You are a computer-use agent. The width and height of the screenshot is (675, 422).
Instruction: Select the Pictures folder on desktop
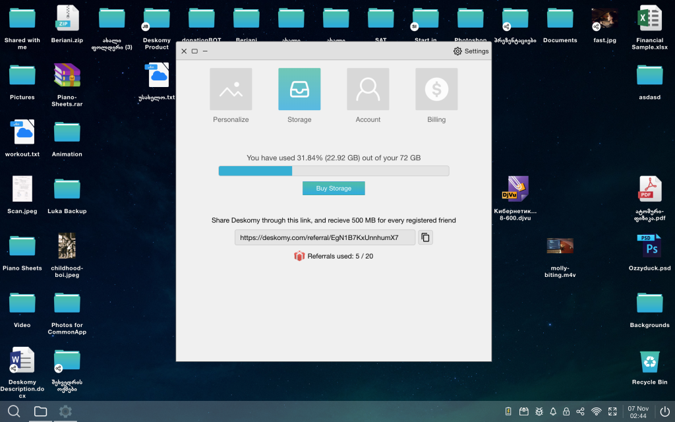22,82
